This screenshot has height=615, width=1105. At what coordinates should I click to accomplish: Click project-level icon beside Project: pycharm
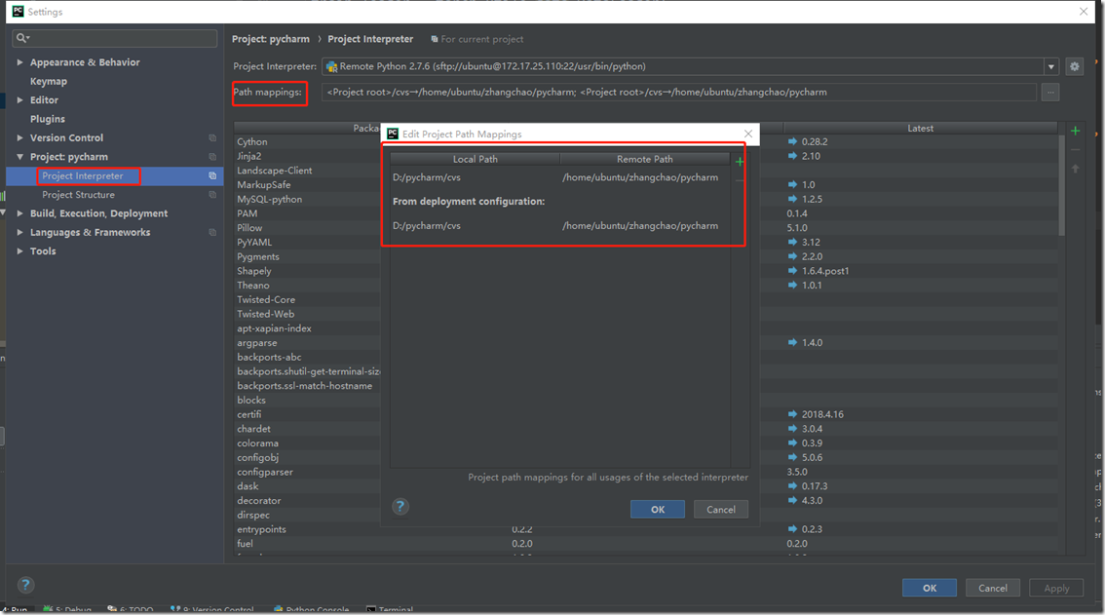[x=212, y=157]
